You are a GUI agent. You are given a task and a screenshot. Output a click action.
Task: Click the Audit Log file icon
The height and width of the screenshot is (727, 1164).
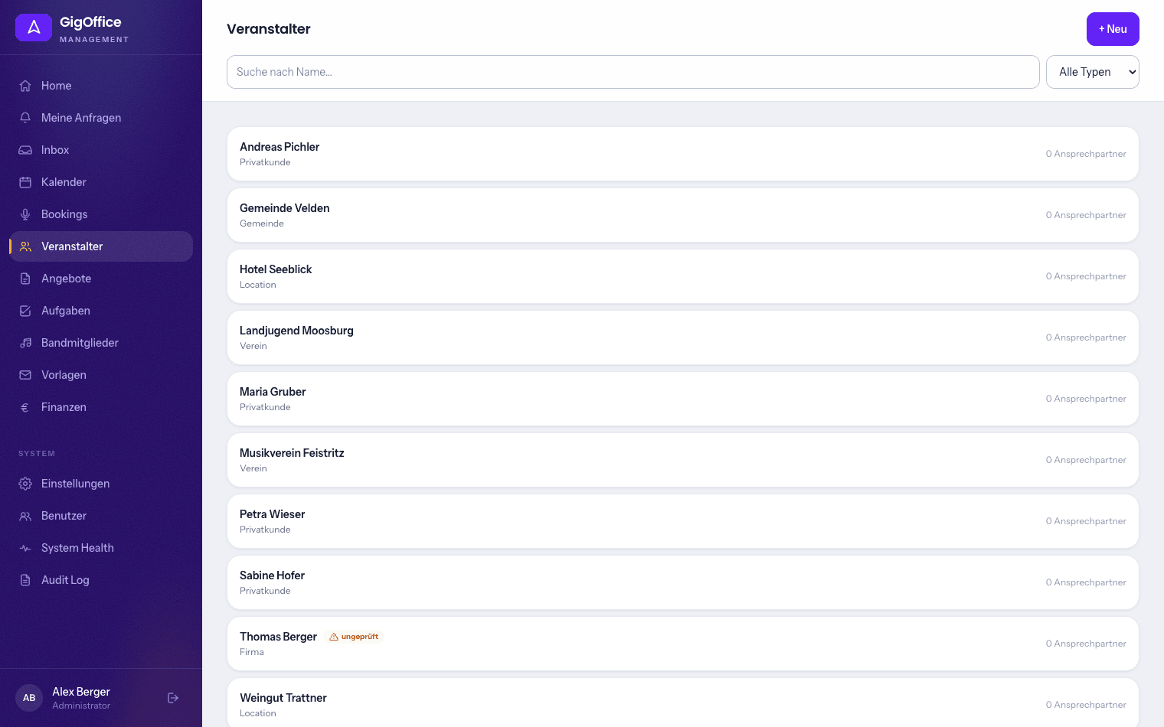tap(25, 580)
